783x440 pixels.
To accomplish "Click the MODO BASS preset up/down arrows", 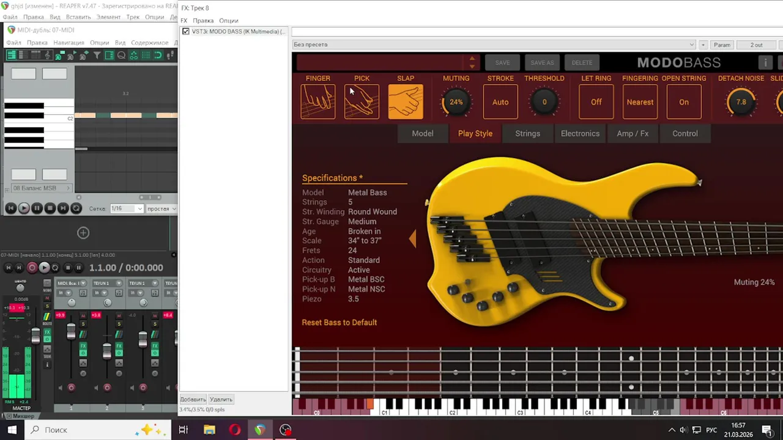I will (472, 62).
